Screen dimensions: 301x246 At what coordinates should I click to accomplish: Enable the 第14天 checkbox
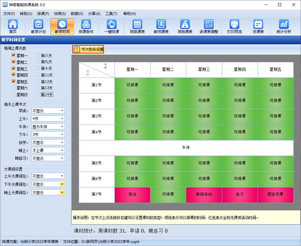coord(38,94)
